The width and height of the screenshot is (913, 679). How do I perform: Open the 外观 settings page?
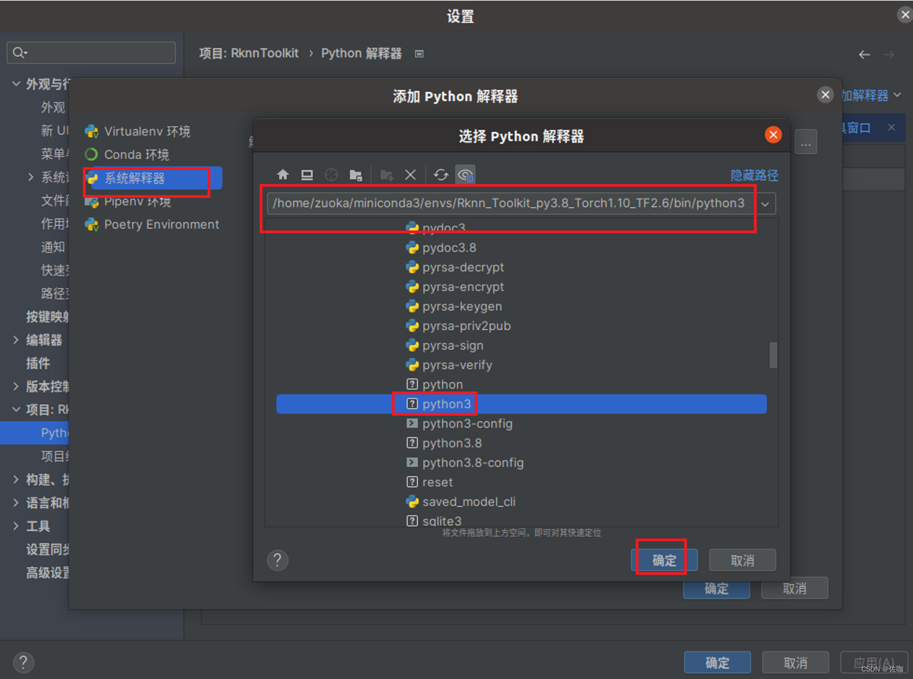click(53, 107)
